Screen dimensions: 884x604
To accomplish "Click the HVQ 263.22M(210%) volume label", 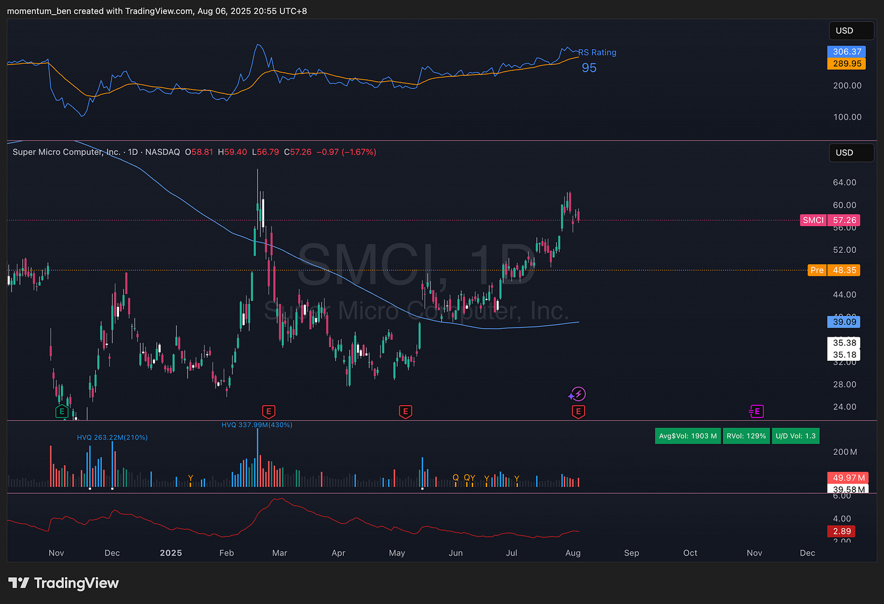I will (x=112, y=437).
